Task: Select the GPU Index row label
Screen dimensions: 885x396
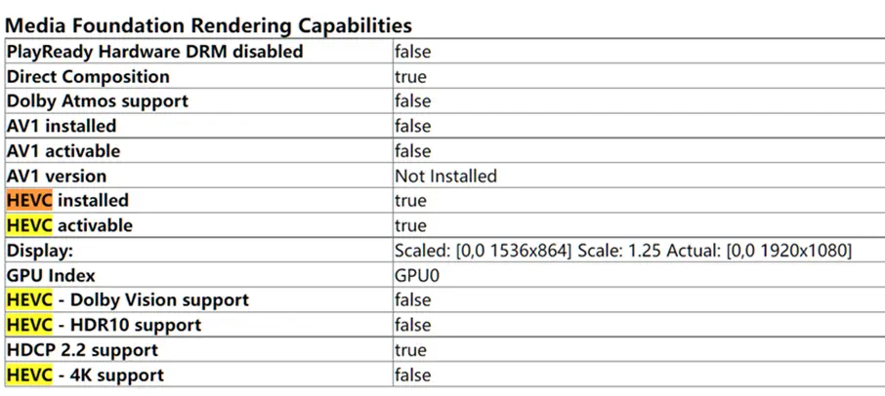Action: click(51, 276)
